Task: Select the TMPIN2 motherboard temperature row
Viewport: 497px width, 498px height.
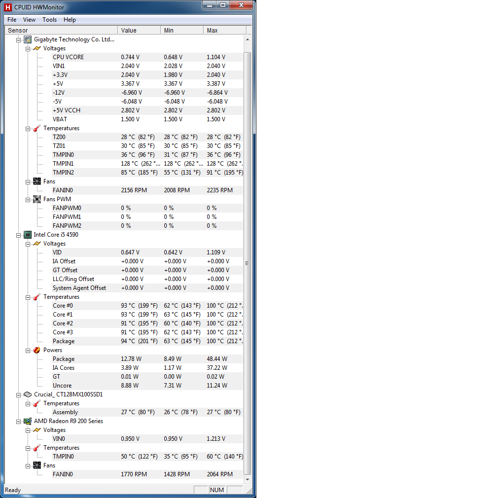Action: click(x=147, y=173)
